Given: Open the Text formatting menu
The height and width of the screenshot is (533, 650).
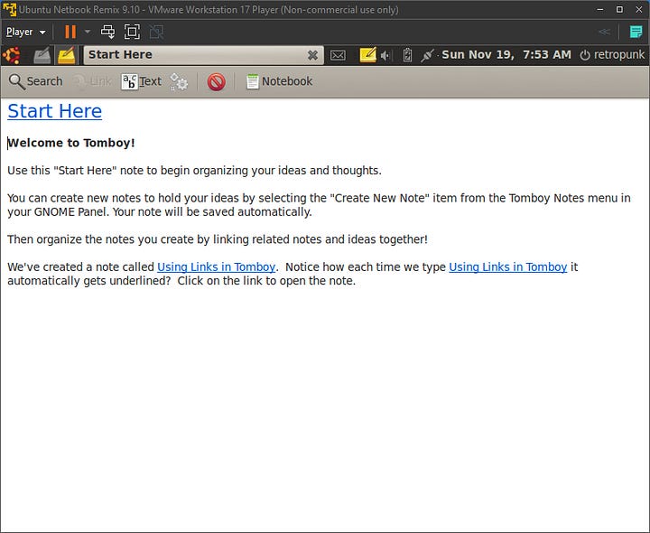Looking at the screenshot, I should pos(142,81).
